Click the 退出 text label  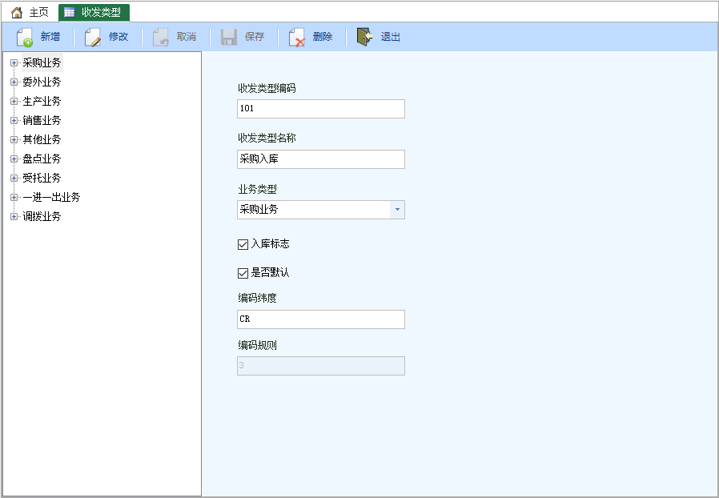pyautogui.click(x=390, y=37)
